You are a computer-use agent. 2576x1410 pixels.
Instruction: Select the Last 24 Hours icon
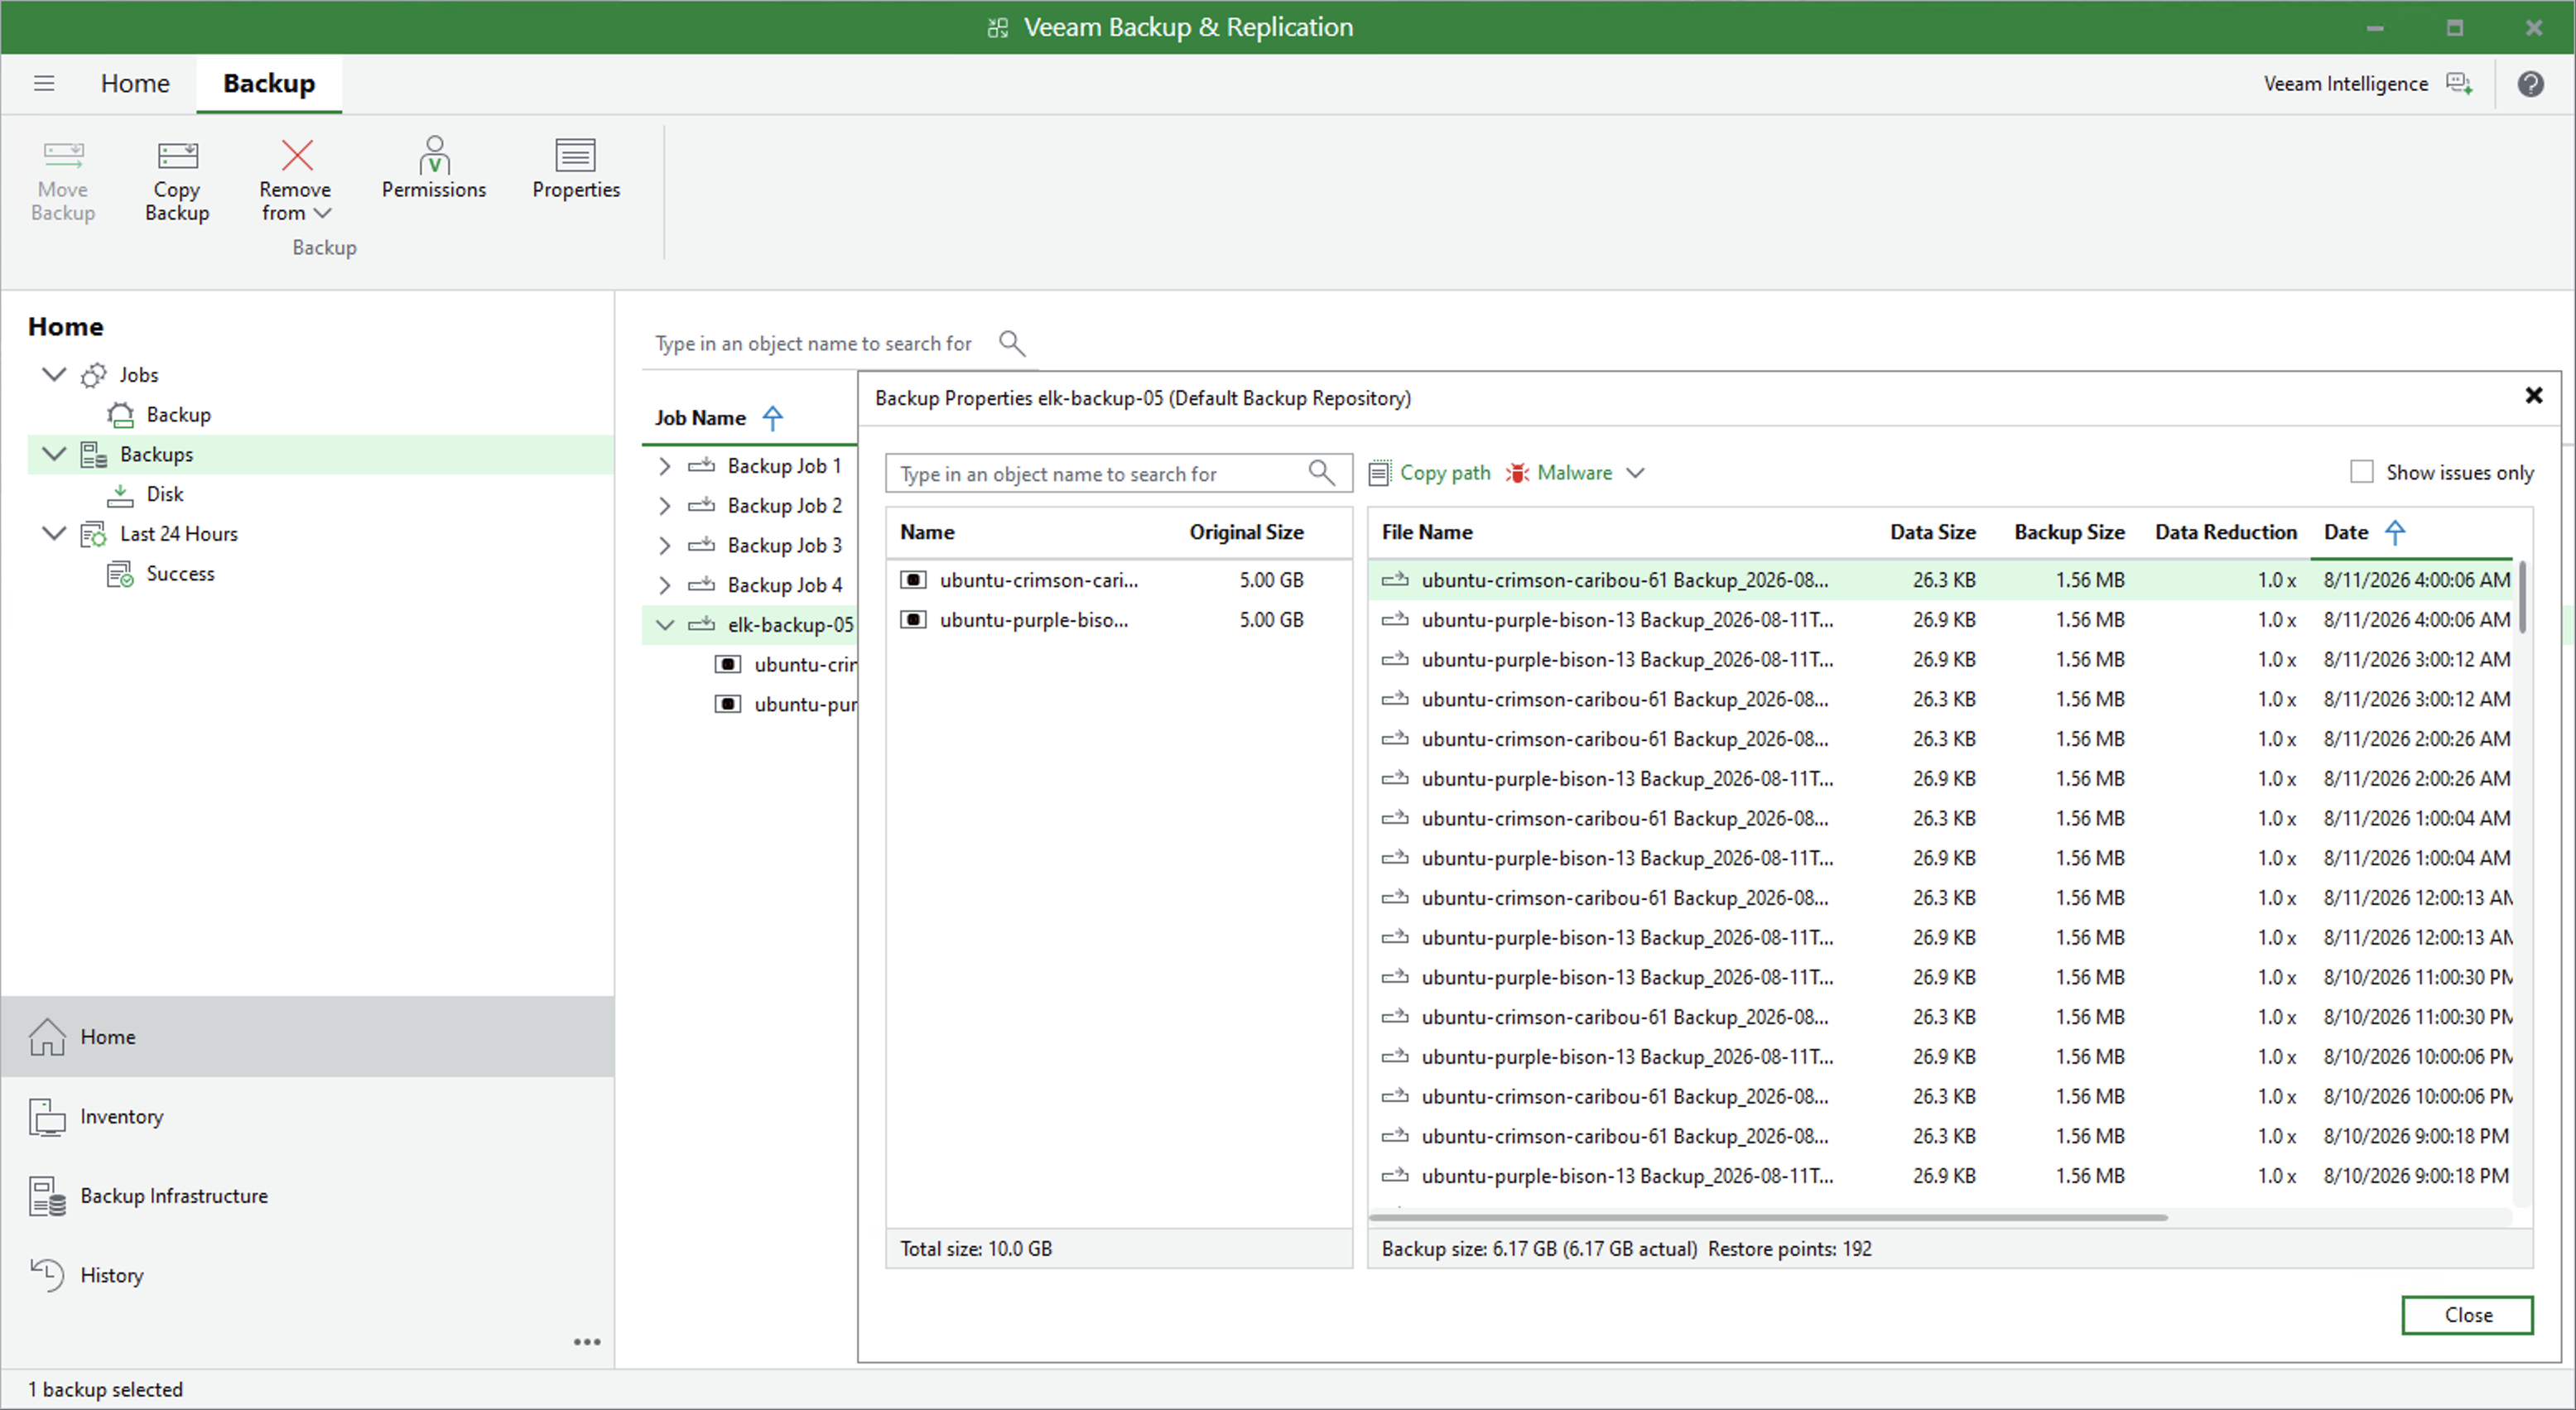tap(94, 534)
